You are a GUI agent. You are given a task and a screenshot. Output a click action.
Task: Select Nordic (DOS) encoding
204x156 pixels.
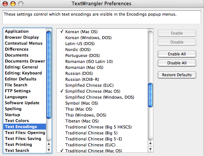pos(102,50)
